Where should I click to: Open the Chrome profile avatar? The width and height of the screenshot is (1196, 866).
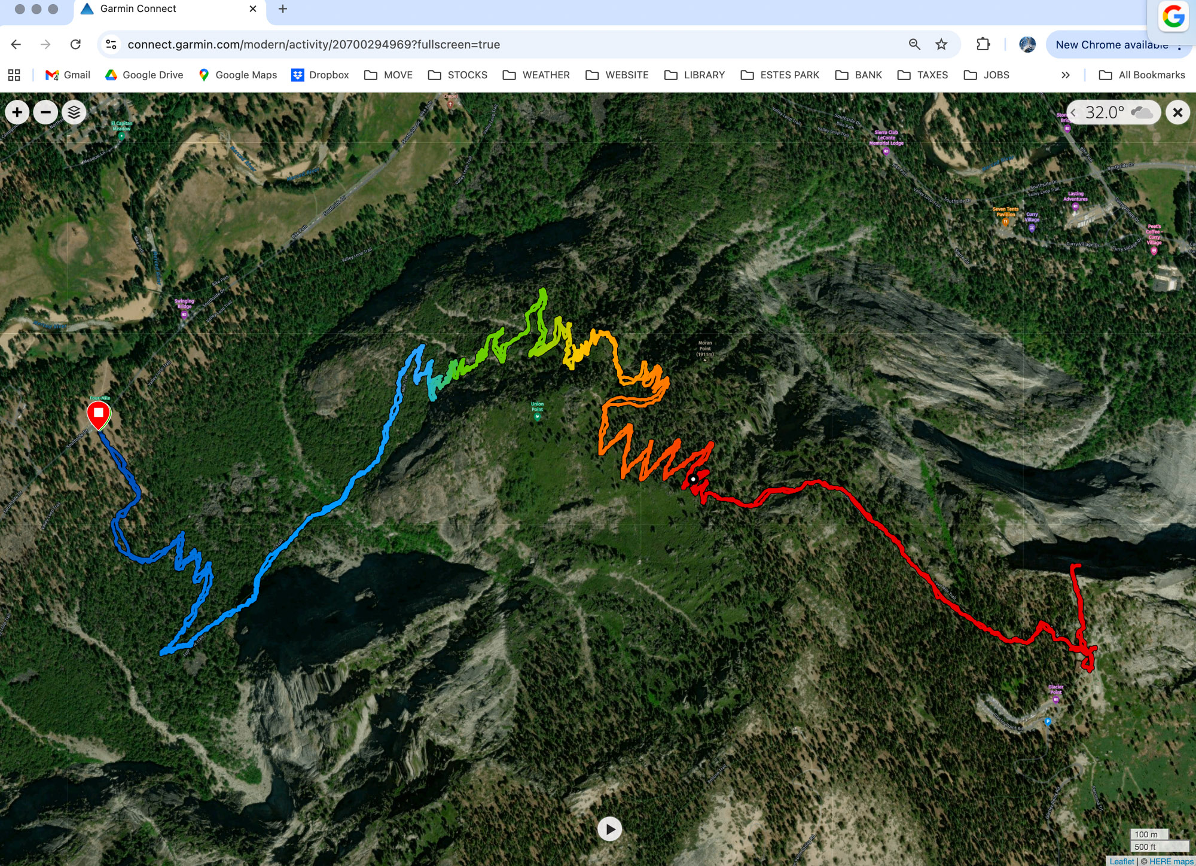(x=1027, y=44)
